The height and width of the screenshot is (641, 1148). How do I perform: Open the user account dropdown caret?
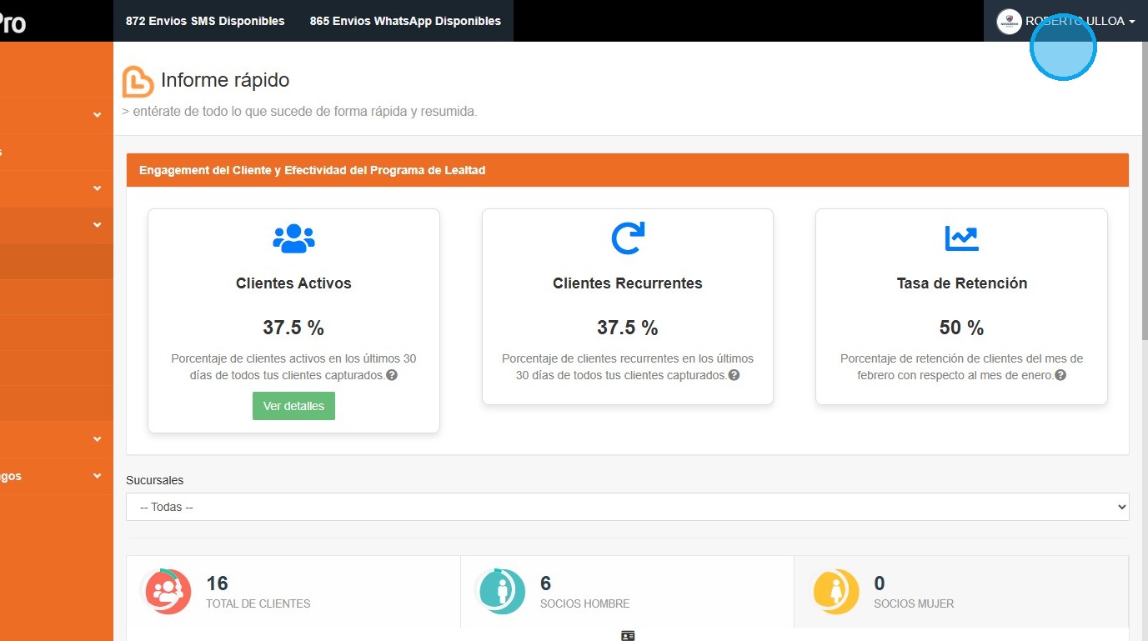[x=1132, y=23]
